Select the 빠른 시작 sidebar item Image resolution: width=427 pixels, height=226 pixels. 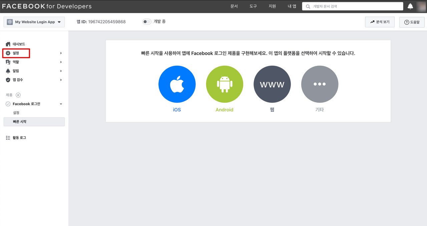click(x=34, y=122)
